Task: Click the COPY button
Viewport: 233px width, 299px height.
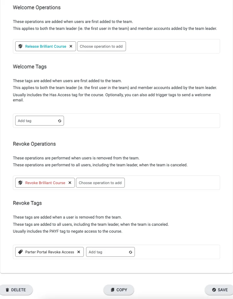Action: click(119, 290)
